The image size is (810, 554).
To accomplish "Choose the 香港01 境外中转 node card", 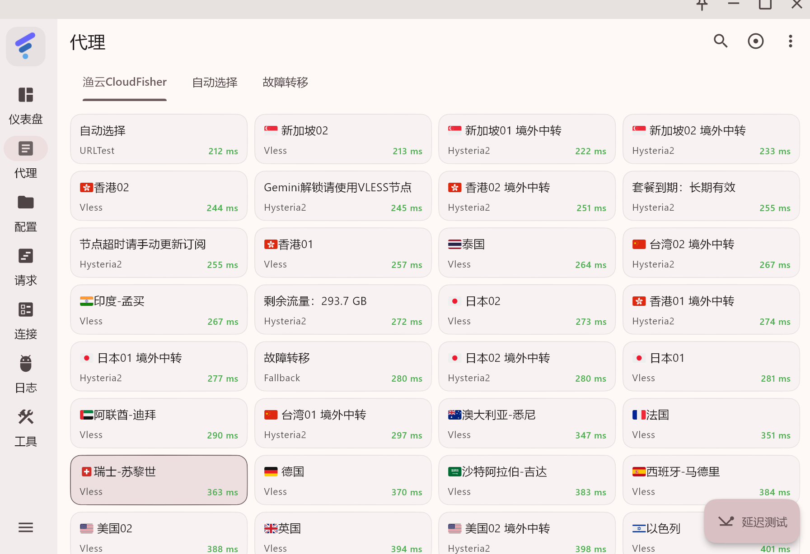I will click(711, 309).
